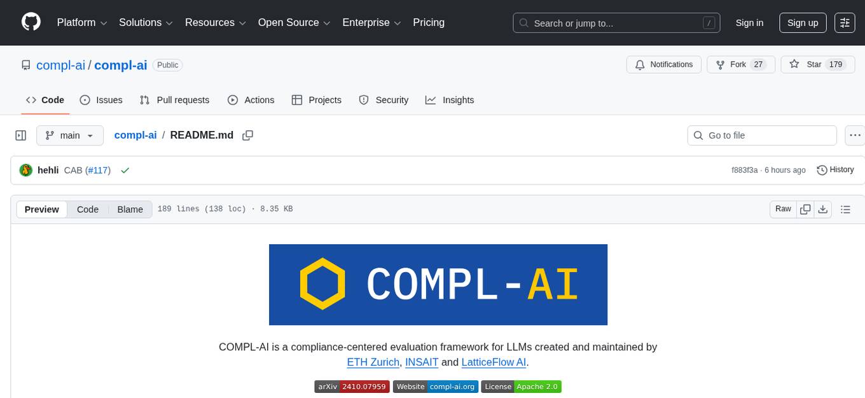Click the GitHub logo icon
Screen dimensions: 865x398
(31, 22)
